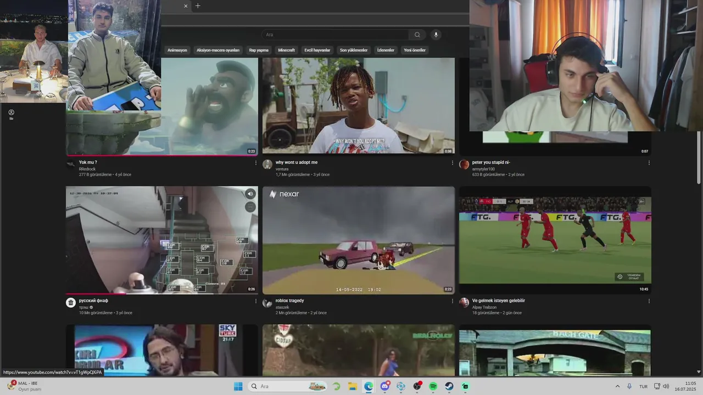Image resolution: width=703 pixels, height=395 pixels.
Task: Mute the русский фнаф inline preview
Action: [250, 194]
